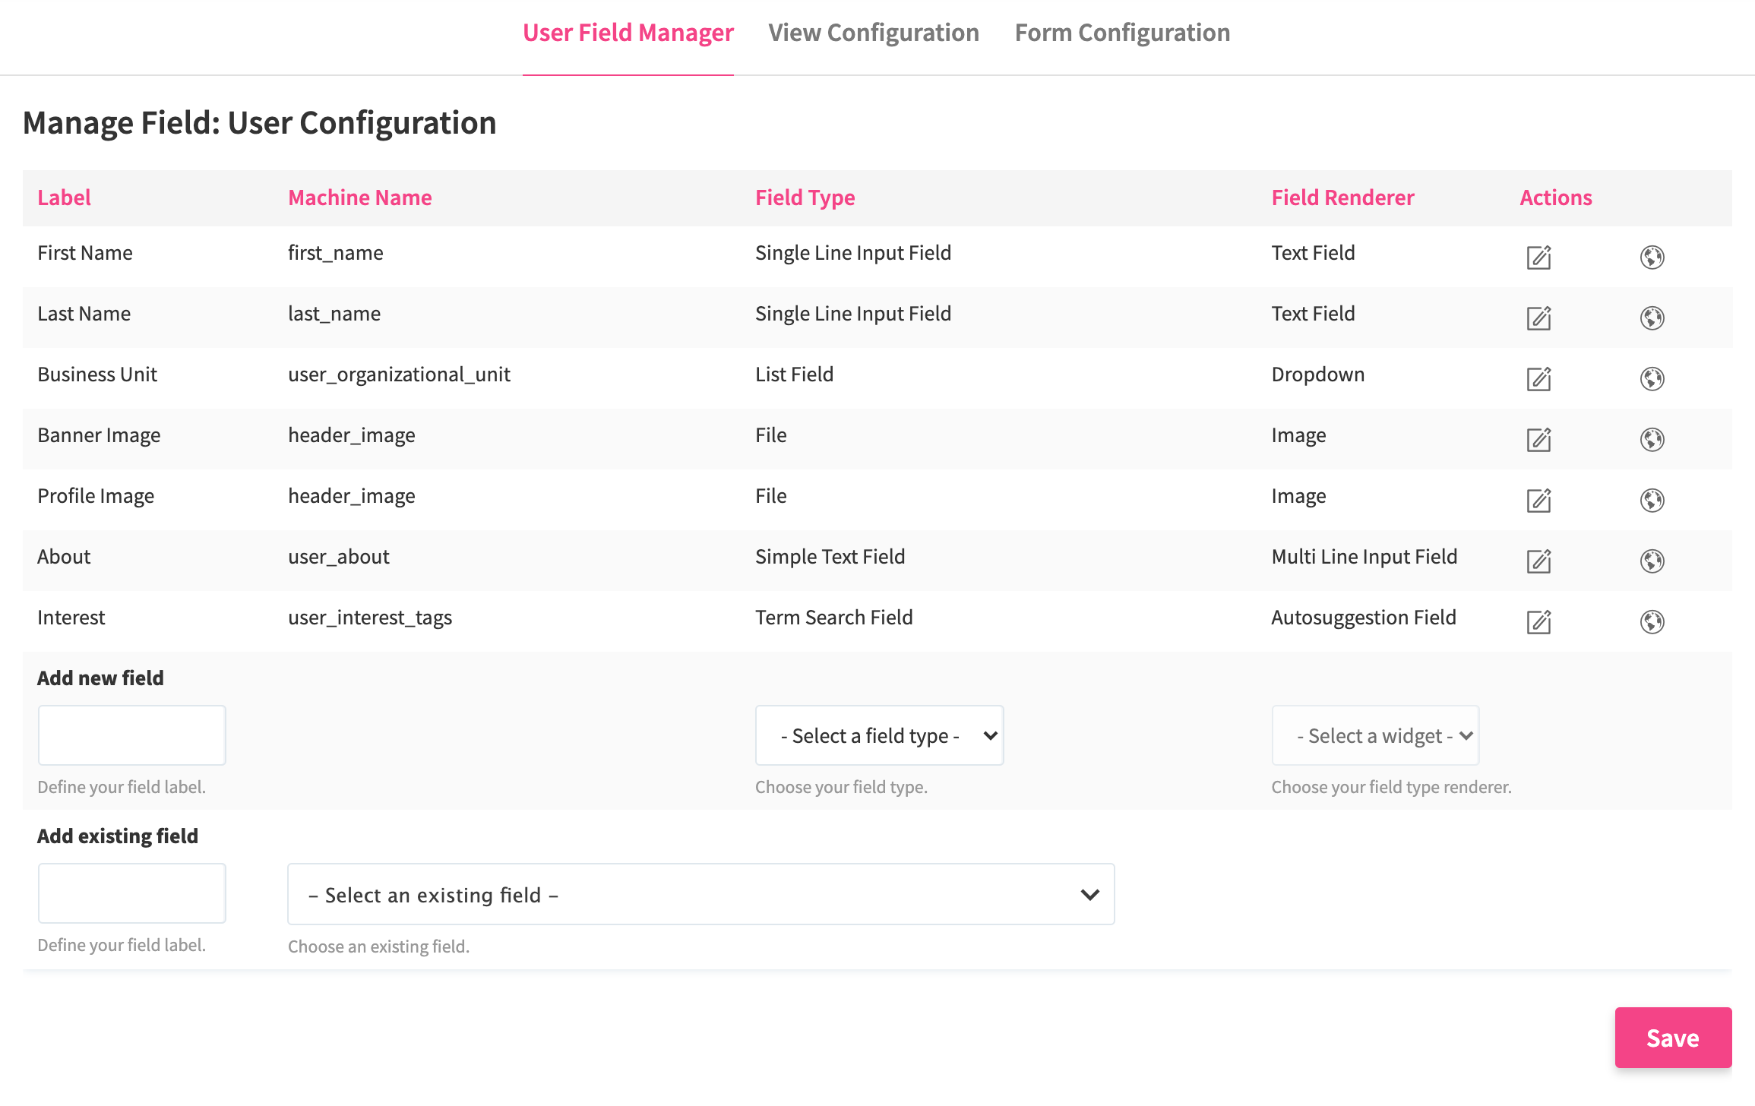Select the Add existing field heading

118,836
